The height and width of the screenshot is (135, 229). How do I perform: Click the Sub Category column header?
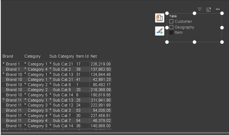(62, 56)
